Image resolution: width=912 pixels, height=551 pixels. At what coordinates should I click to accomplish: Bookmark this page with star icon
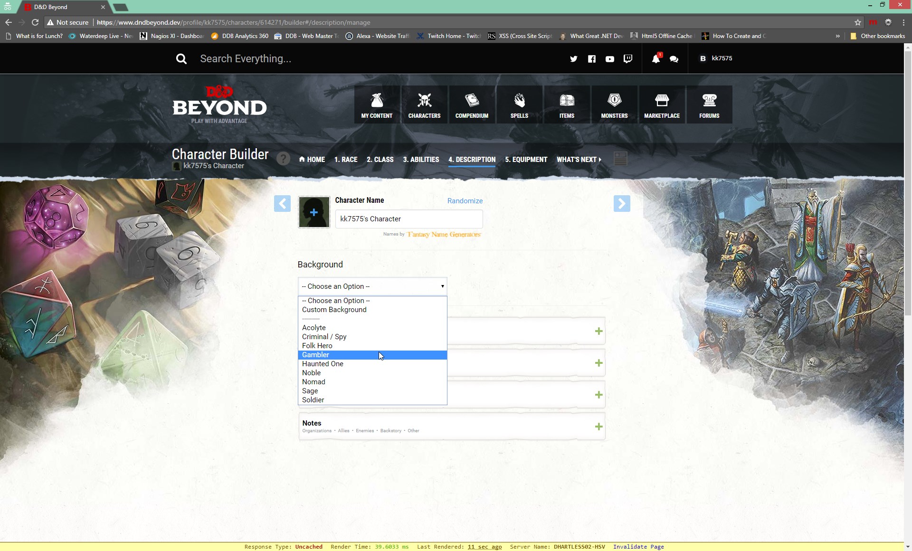(857, 22)
